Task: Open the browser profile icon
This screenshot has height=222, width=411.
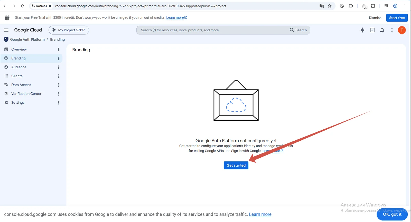Action: (395, 6)
